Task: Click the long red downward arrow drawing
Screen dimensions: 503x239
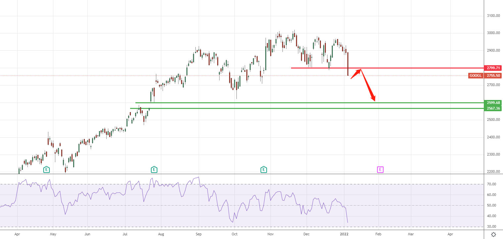Action: (368, 85)
